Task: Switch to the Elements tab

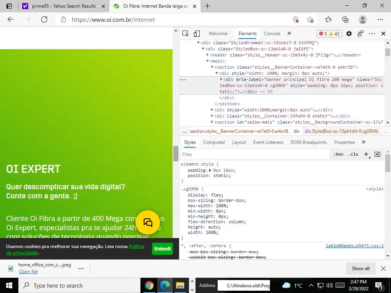Action: click(247, 34)
